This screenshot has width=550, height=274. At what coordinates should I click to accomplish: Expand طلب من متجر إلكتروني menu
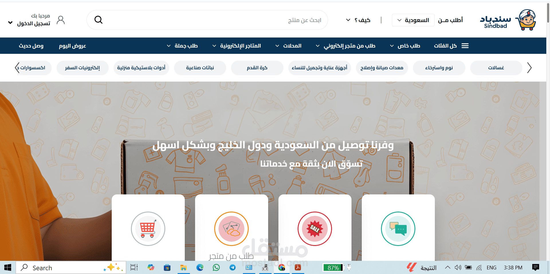(345, 46)
